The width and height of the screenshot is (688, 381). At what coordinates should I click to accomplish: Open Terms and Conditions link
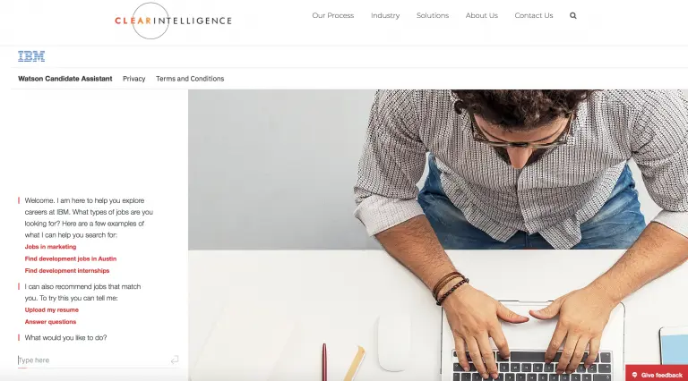pos(190,79)
